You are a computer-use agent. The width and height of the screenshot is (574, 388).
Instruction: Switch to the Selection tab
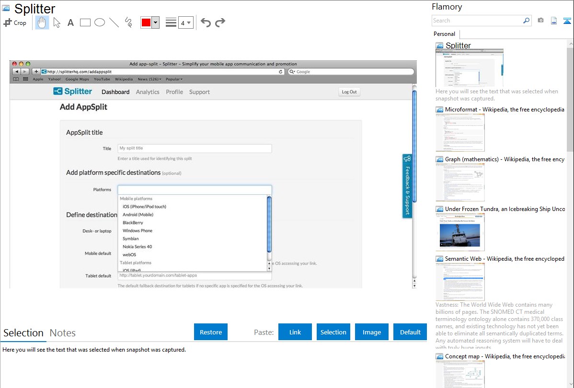23,333
